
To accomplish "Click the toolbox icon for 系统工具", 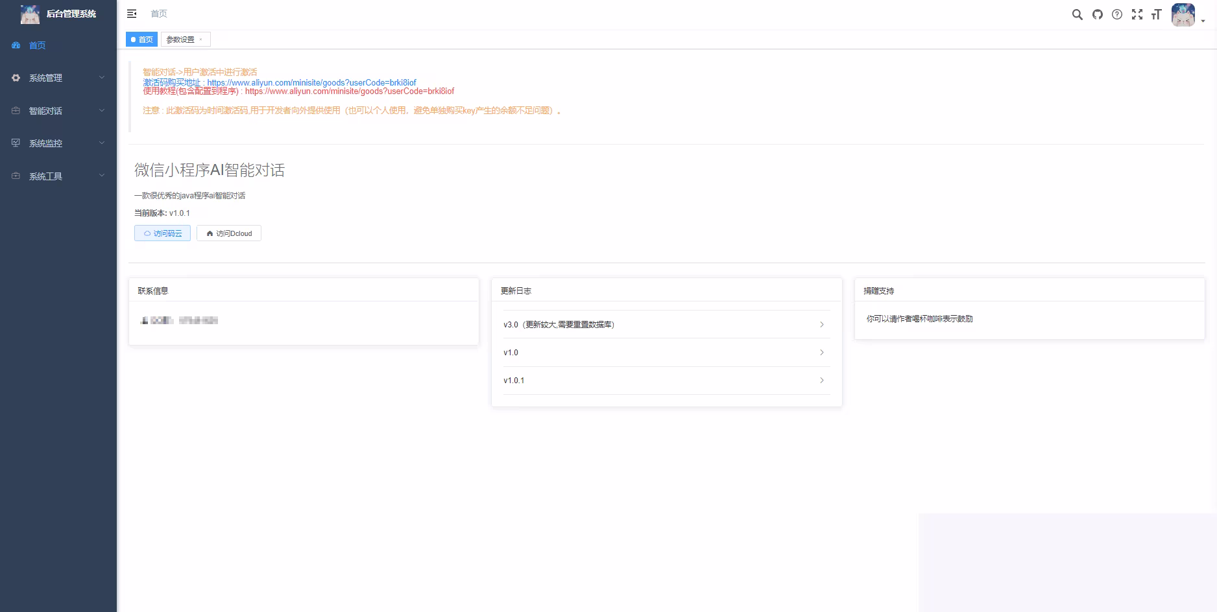I will (x=16, y=176).
